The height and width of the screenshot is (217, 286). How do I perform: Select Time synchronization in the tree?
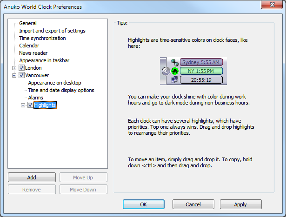click(x=42, y=38)
